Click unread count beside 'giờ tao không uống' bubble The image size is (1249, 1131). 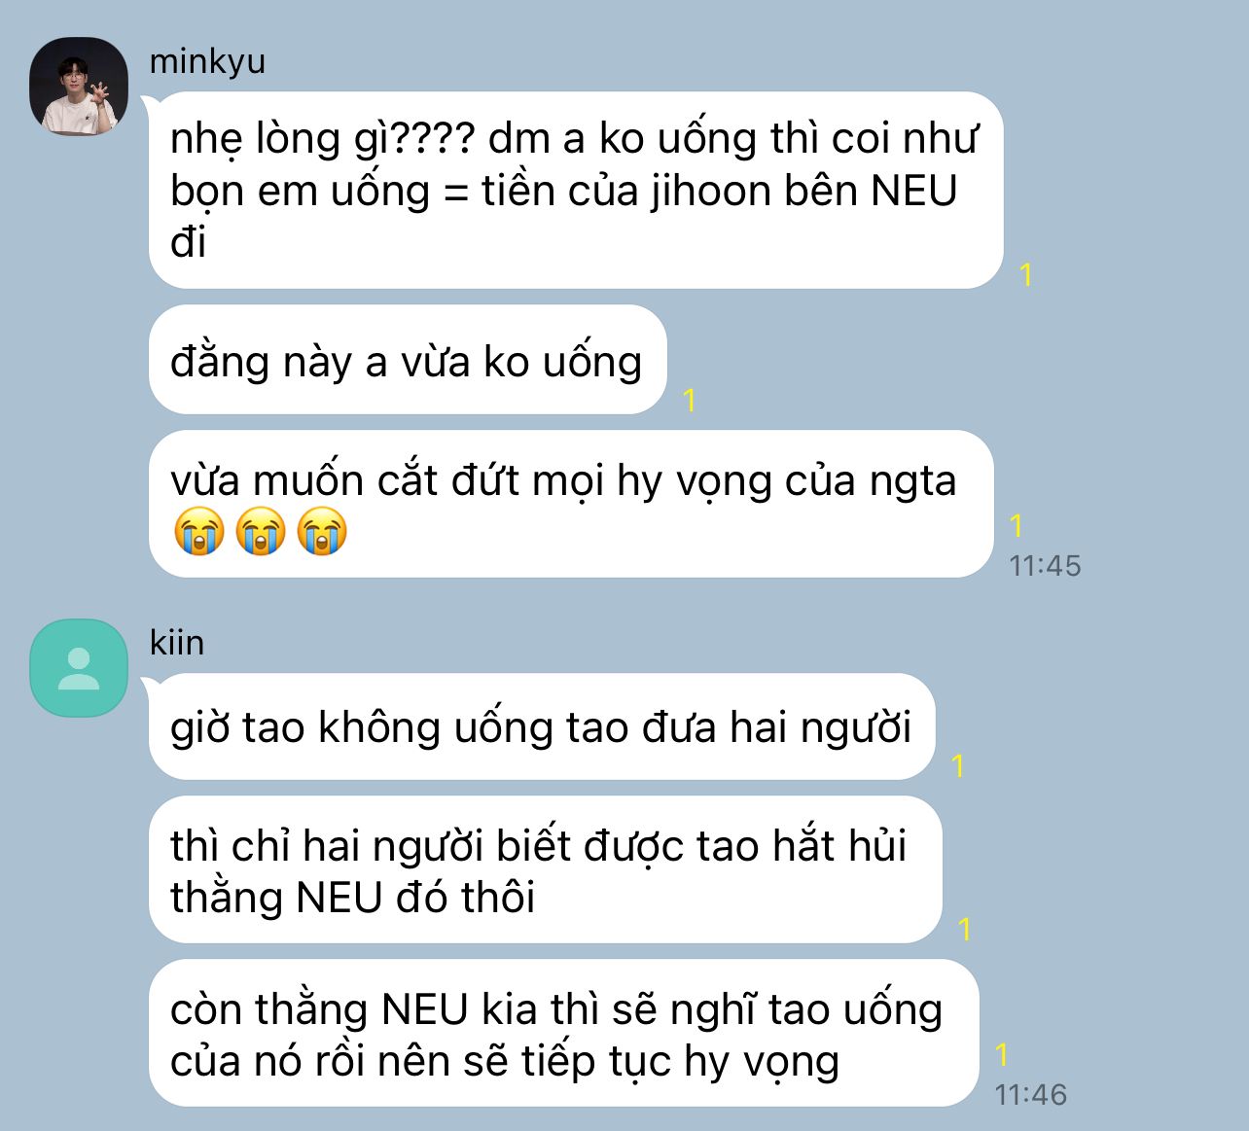[x=958, y=766]
